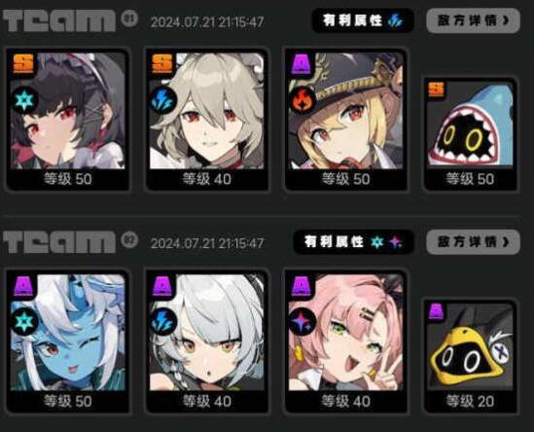The image size is (534, 432).
Task: Open Team 01 敌方详情 button
Action: pos(473,20)
